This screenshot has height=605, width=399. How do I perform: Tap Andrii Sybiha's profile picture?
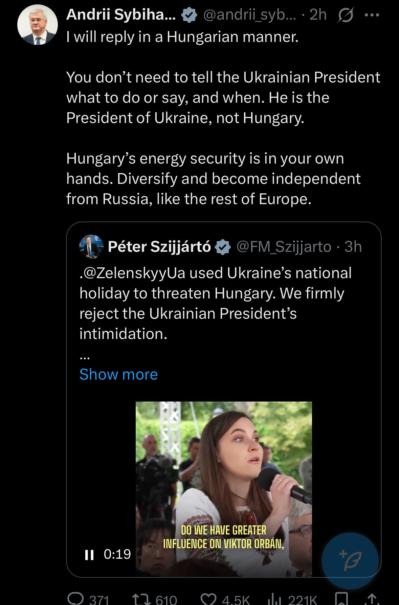(38, 25)
